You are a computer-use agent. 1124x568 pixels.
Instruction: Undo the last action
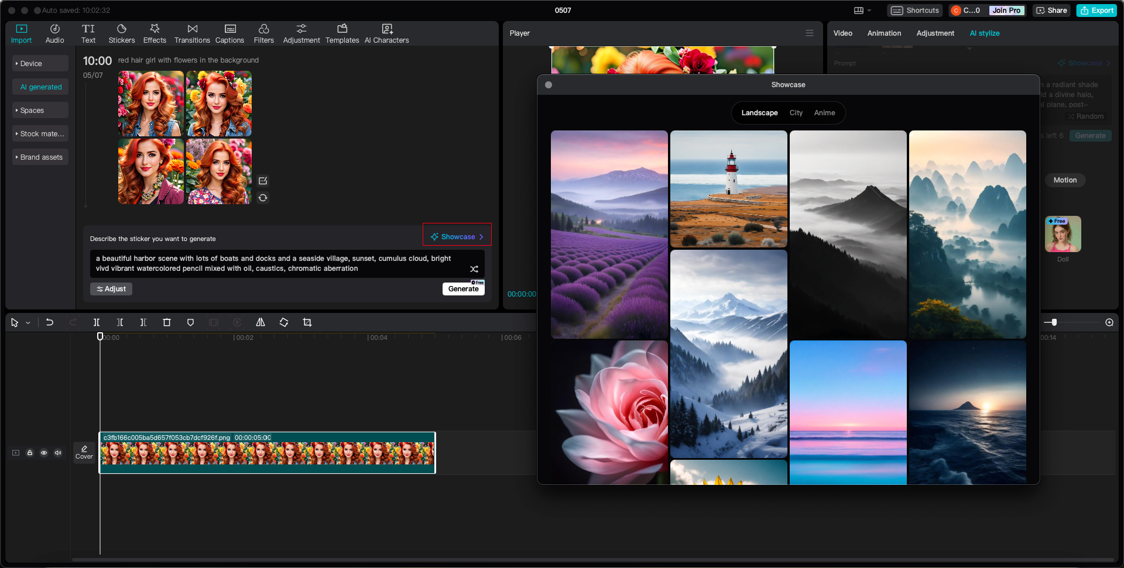[50, 322]
